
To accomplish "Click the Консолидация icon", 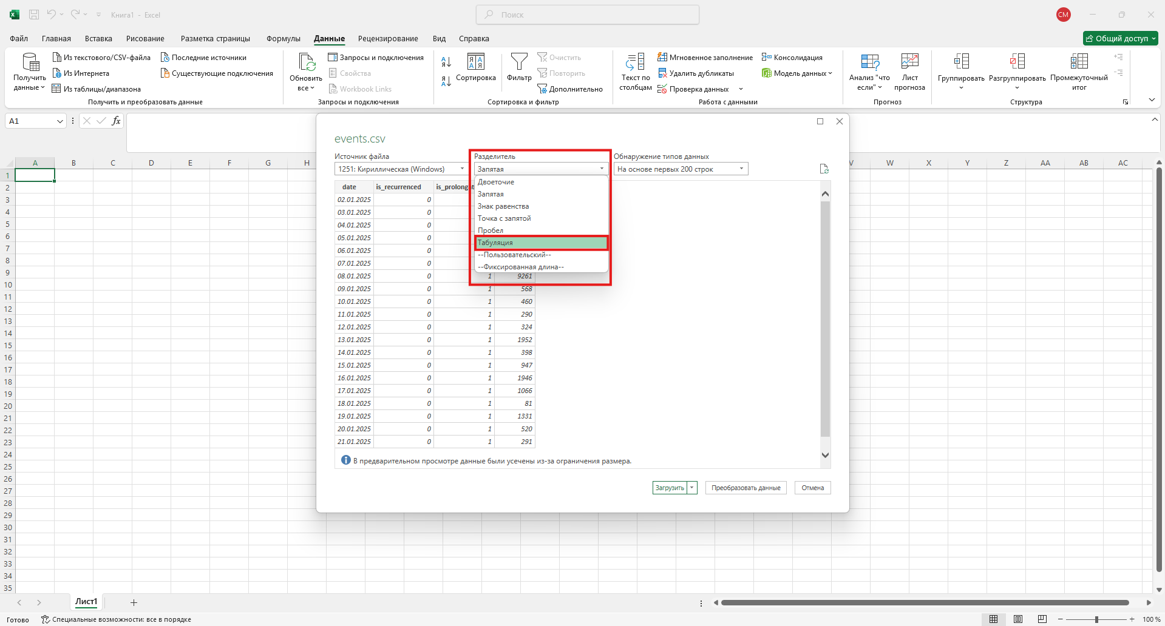I will [767, 58].
